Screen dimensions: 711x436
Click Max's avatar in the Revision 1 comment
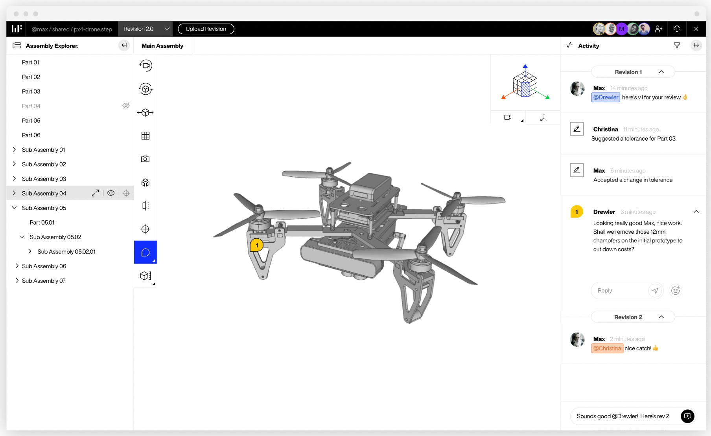tap(577, 88)
